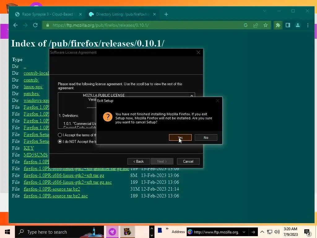The height and width of the screenshot is (238, 317).
Task: Share this page icon
Action: tap(255, 25)
